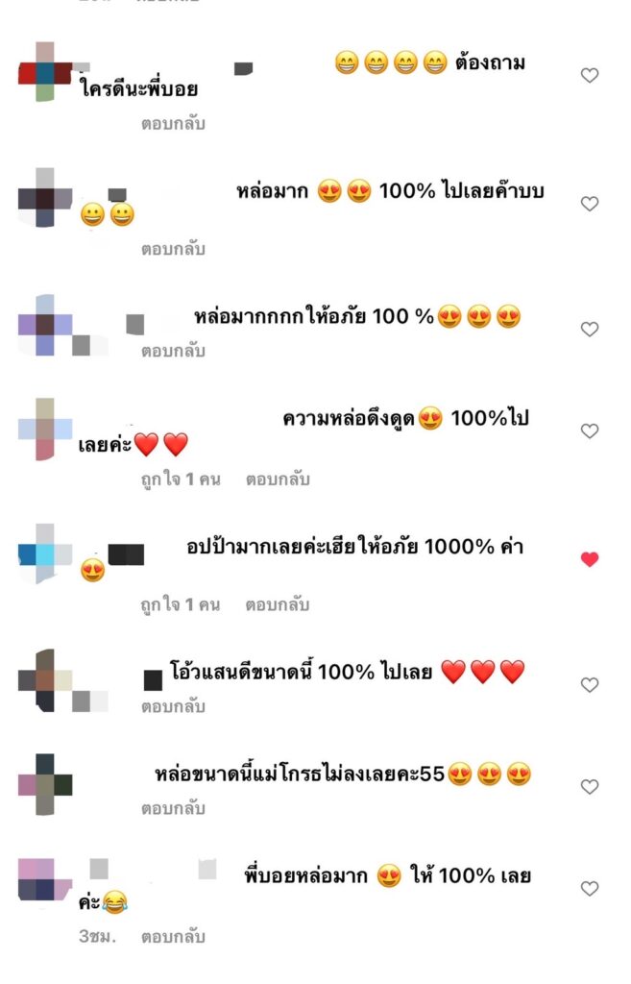Image resolution: width=631 pixels, height=984 pixels.
Task: View 'ถูกใจ 1 คน' on 'อปป้ามากเลยค่ะเฮีย' comment
Action: 181,605
